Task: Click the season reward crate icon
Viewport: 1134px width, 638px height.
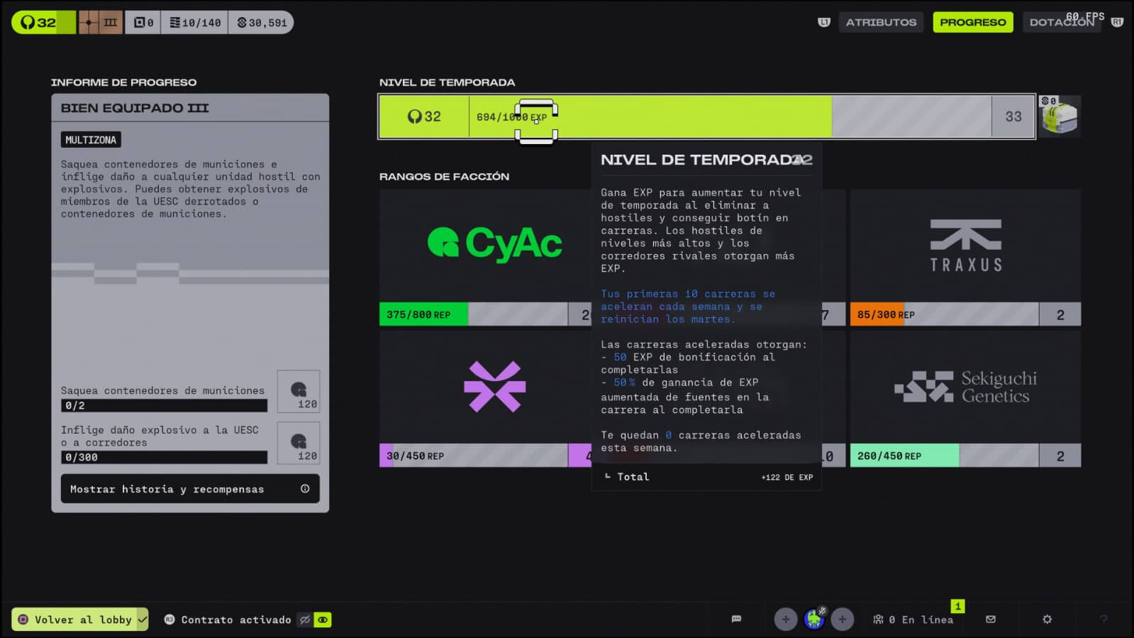Action: point(1060,116)
